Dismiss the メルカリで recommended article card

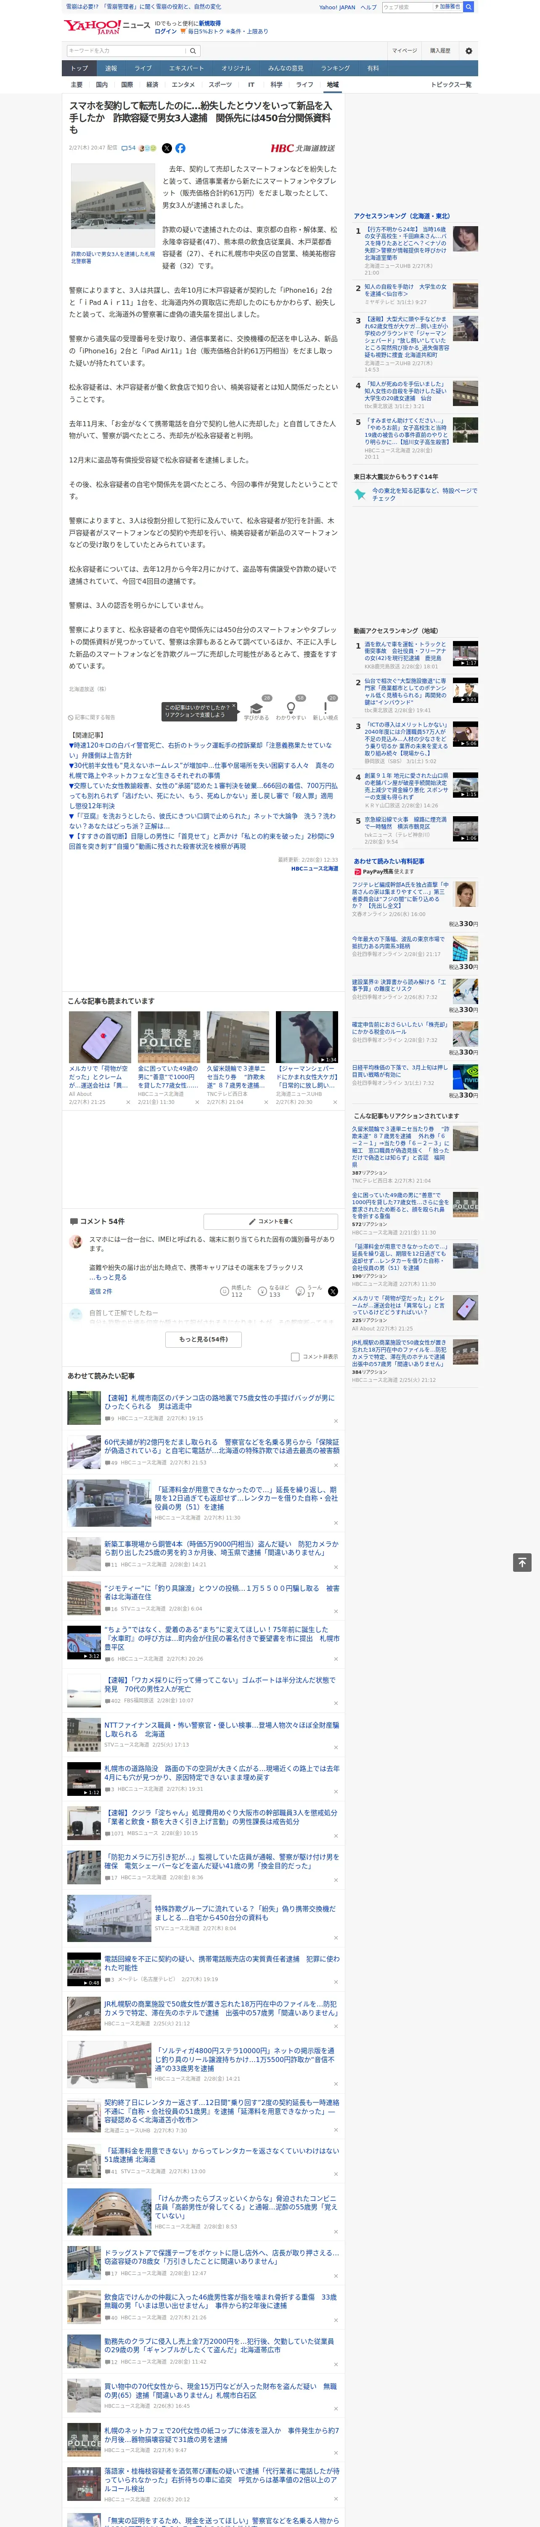[x=128, y=1103]
